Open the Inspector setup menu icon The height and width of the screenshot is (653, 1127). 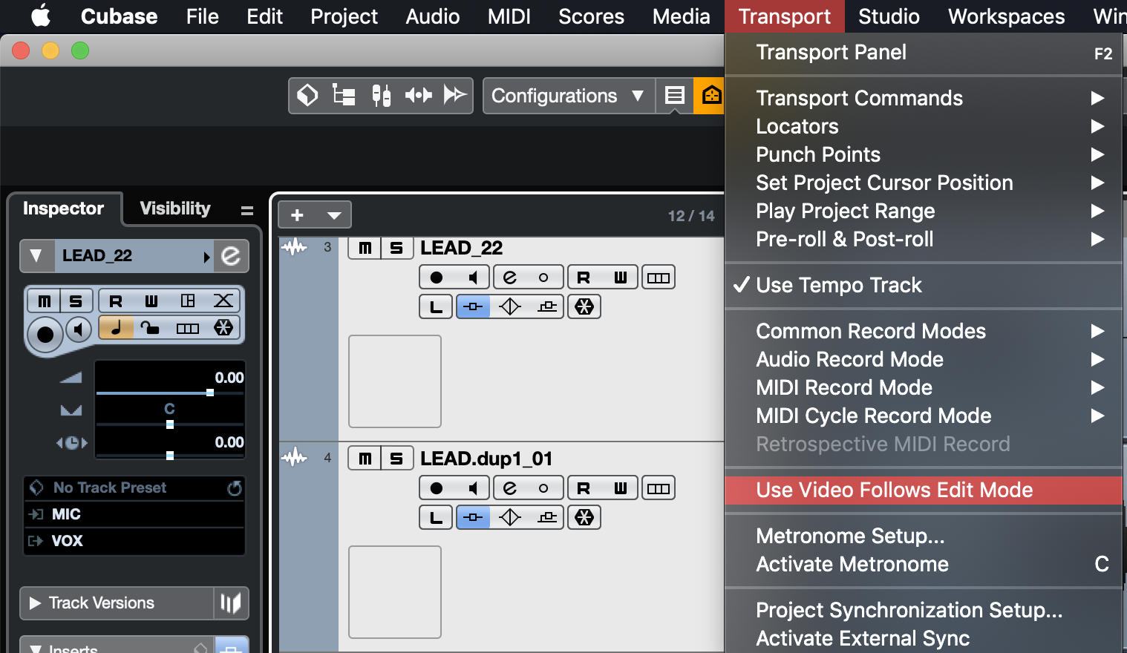pos(247,211)
